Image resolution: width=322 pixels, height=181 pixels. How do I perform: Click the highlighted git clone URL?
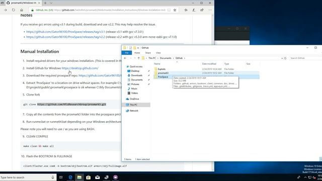(71, 104)
